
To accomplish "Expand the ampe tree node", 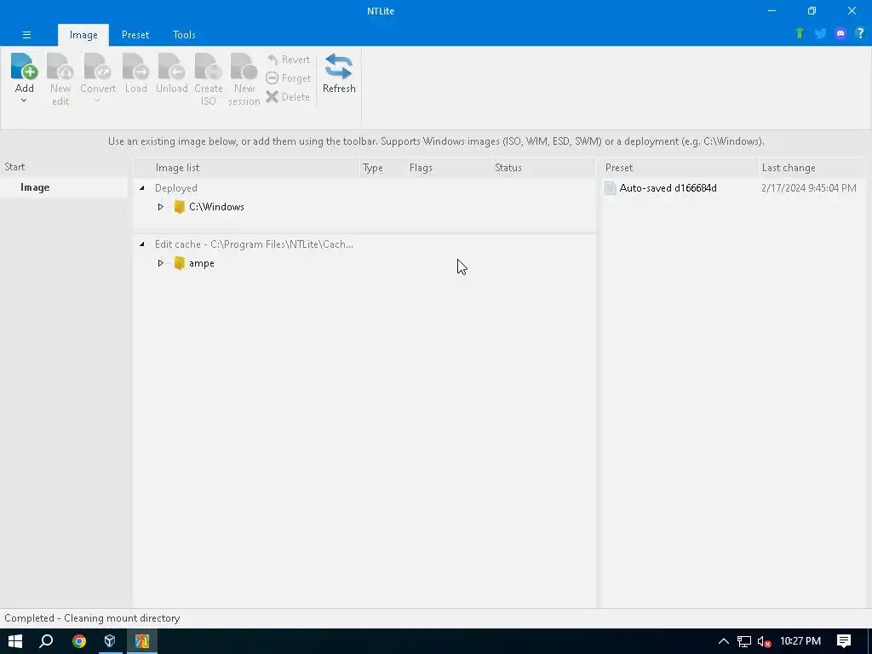I will [160, 263].
